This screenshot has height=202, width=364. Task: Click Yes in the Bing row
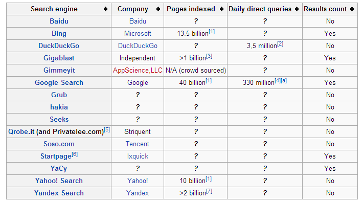330,33
